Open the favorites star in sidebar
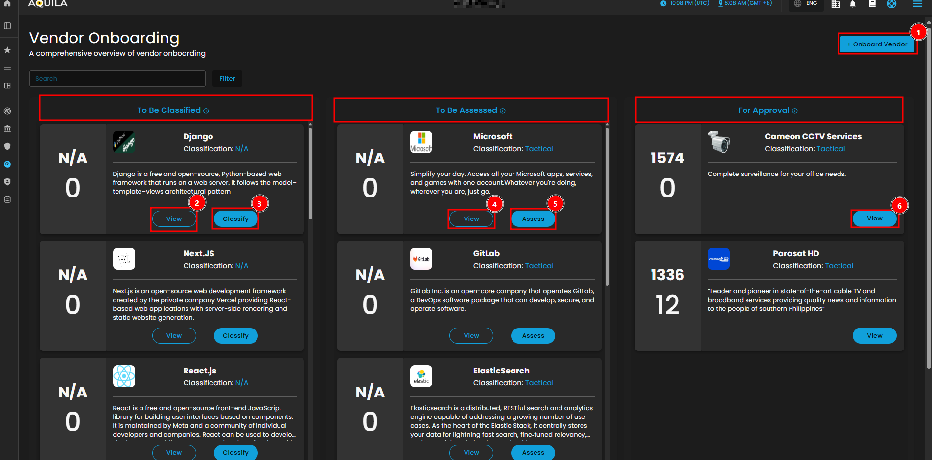The height and width of the screenshot is (460, 932). tap(7, 50)
